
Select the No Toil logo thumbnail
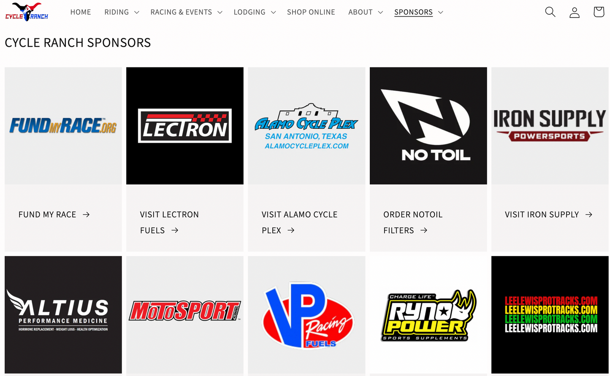coord(428,126)
